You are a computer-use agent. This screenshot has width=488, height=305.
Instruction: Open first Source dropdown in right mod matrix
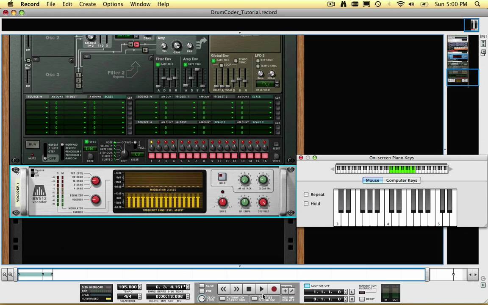coord(147,103)
